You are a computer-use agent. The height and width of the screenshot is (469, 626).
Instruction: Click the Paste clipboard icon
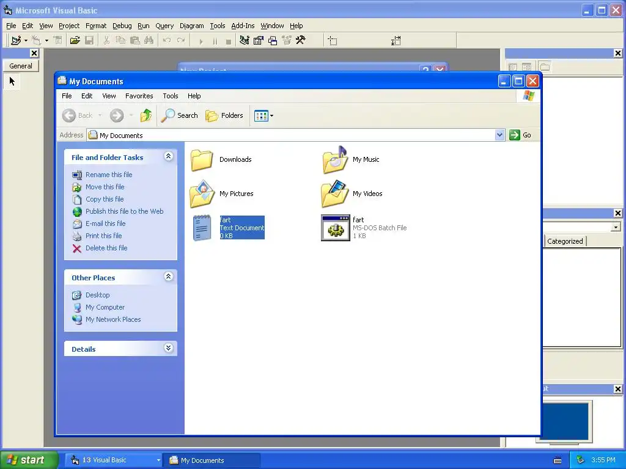(x=135, y=40)
